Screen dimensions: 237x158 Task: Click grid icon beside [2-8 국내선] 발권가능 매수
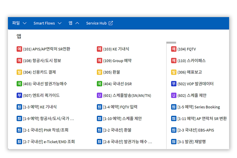coord(100,142)
